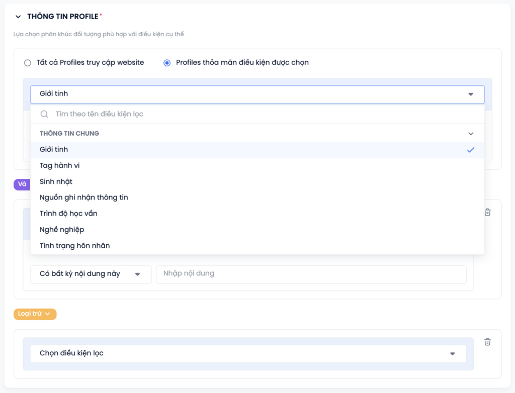Viewport: 515px width, 393px height.
Task: Open the 'Có bất kỳ nội dung này' dropdown
Action: (91, 274)
